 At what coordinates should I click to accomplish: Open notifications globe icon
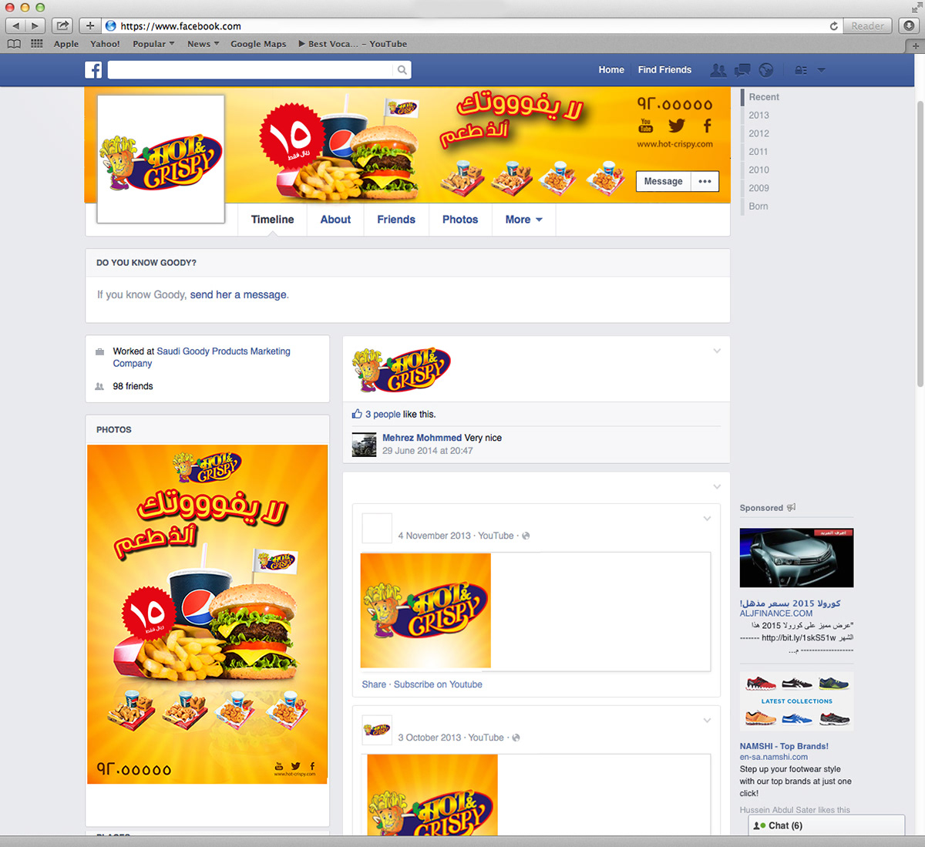(x=765, y=70)
